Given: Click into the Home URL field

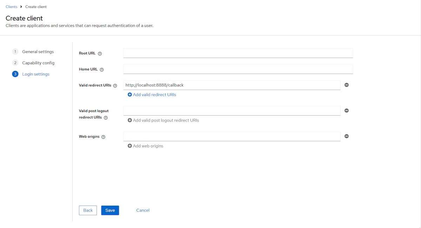Looking at the screenshot, I should coord(238,69).
